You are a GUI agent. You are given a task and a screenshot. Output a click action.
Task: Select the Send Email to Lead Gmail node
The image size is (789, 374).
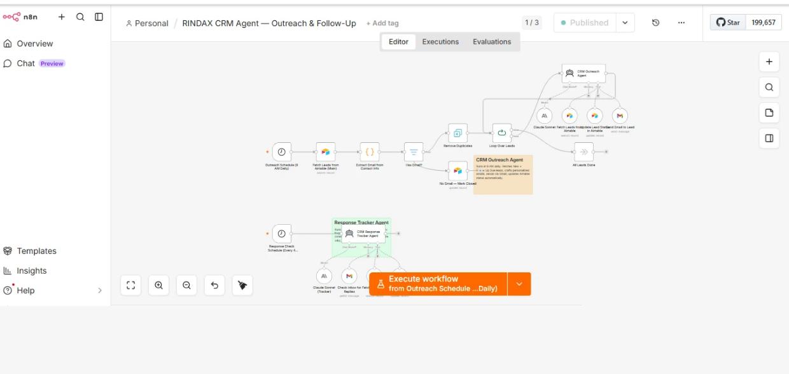click(x=620, y=116)
